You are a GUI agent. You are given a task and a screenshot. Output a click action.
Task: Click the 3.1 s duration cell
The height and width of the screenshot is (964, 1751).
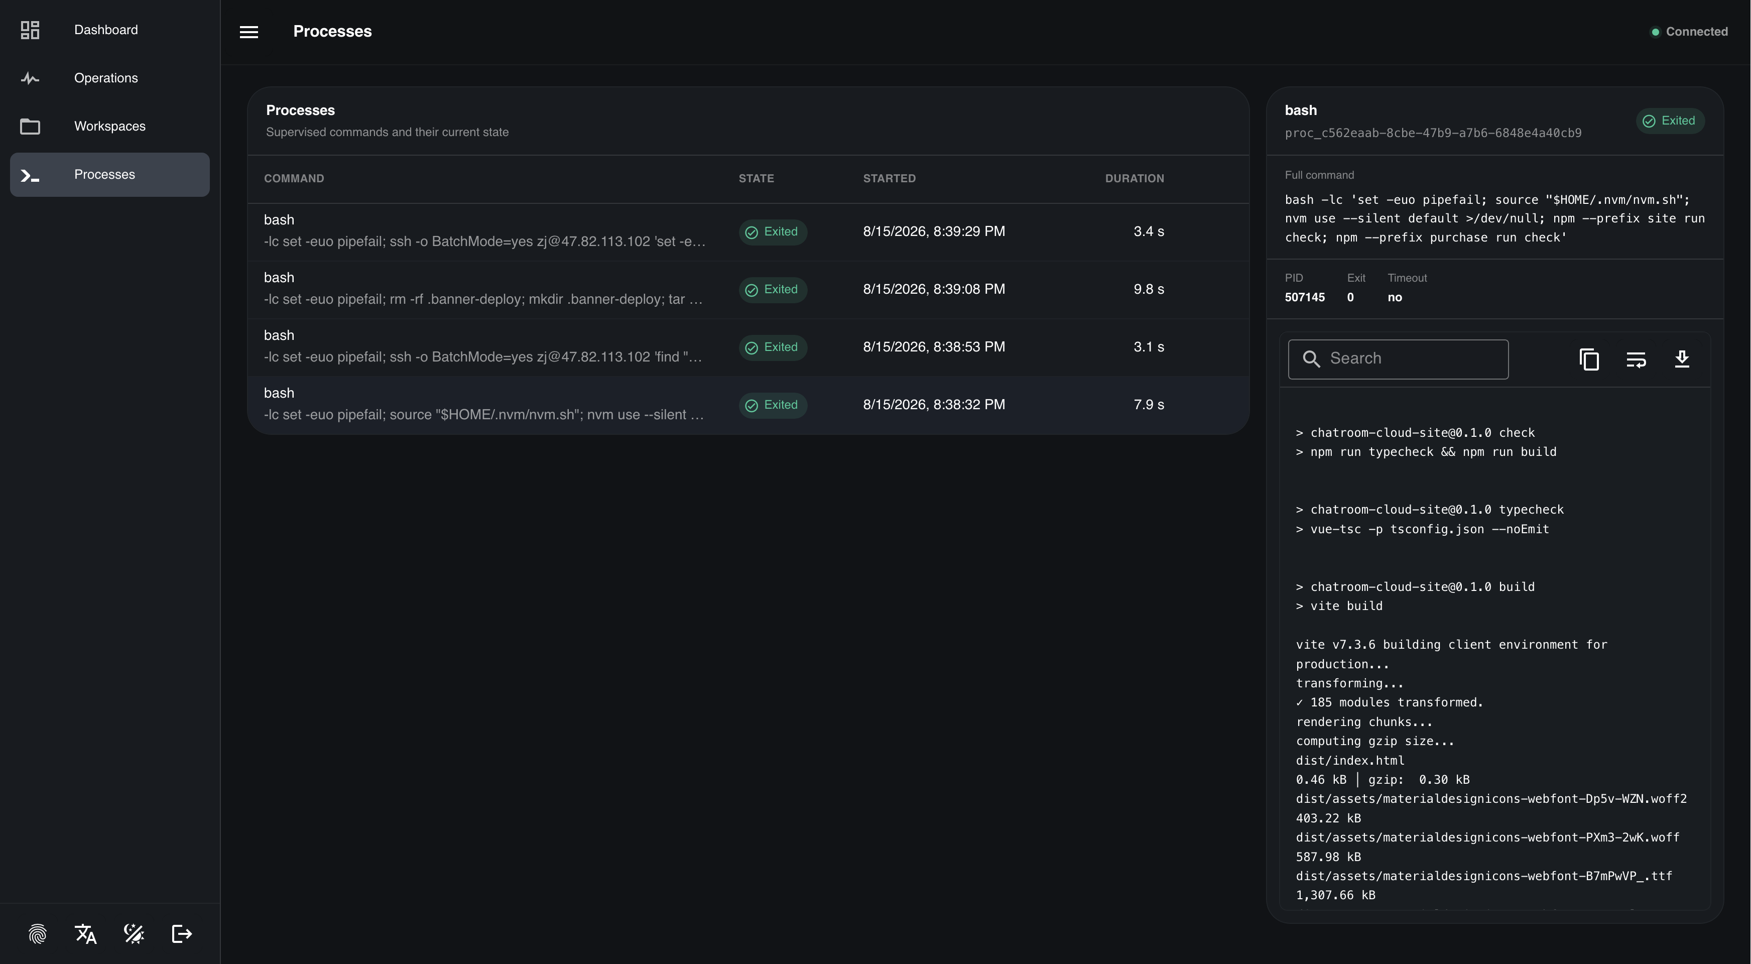(x=1149, y=347)
